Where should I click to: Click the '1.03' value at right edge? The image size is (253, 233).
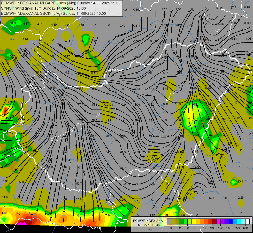tap(249, 39)
